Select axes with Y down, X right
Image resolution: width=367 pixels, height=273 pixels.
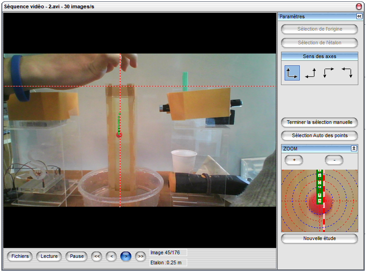click(x=328, y=73)
